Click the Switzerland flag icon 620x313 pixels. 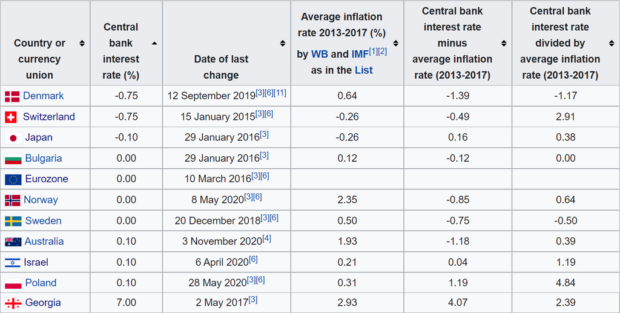click(11, 117)
